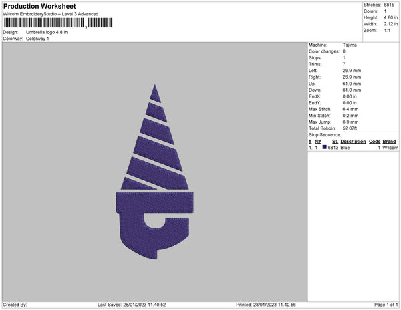Click the Left value 26.9 mm

[x=352, y=71]
